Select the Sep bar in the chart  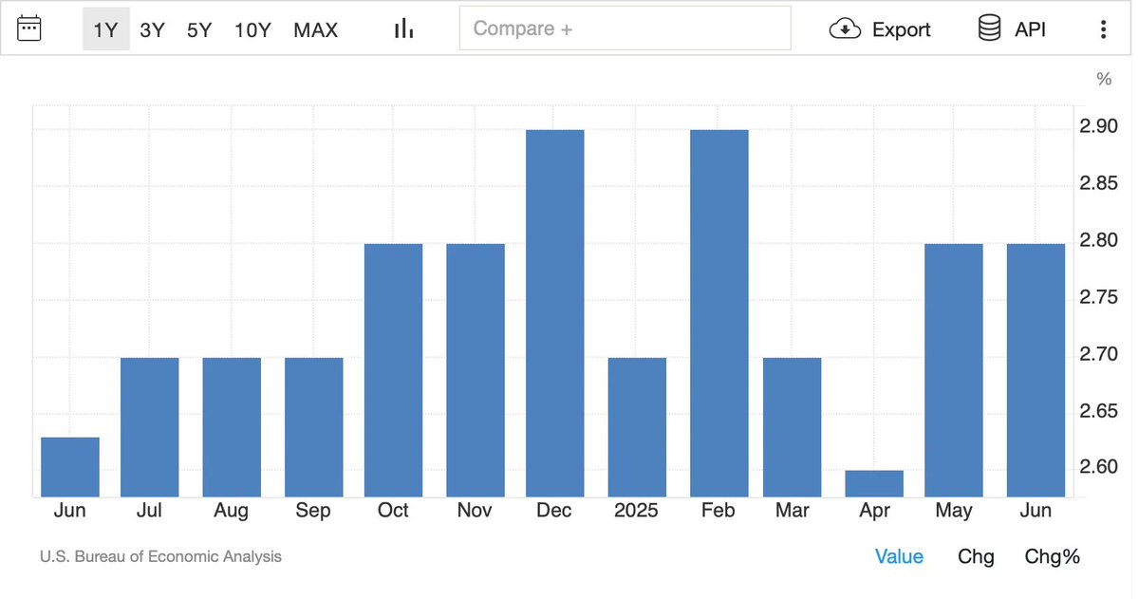[x=313, y=427]
